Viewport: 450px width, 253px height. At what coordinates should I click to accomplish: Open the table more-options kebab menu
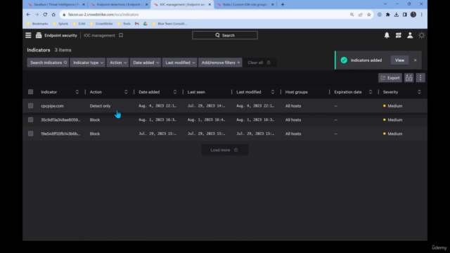(x=420, y=78)
